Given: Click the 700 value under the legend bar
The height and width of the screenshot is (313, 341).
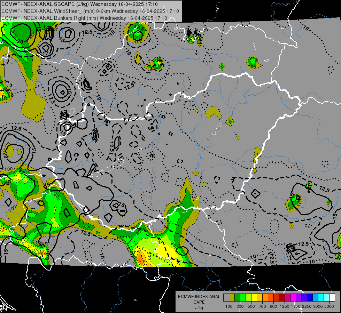Looking at the screenshot, I should (263, 306).
